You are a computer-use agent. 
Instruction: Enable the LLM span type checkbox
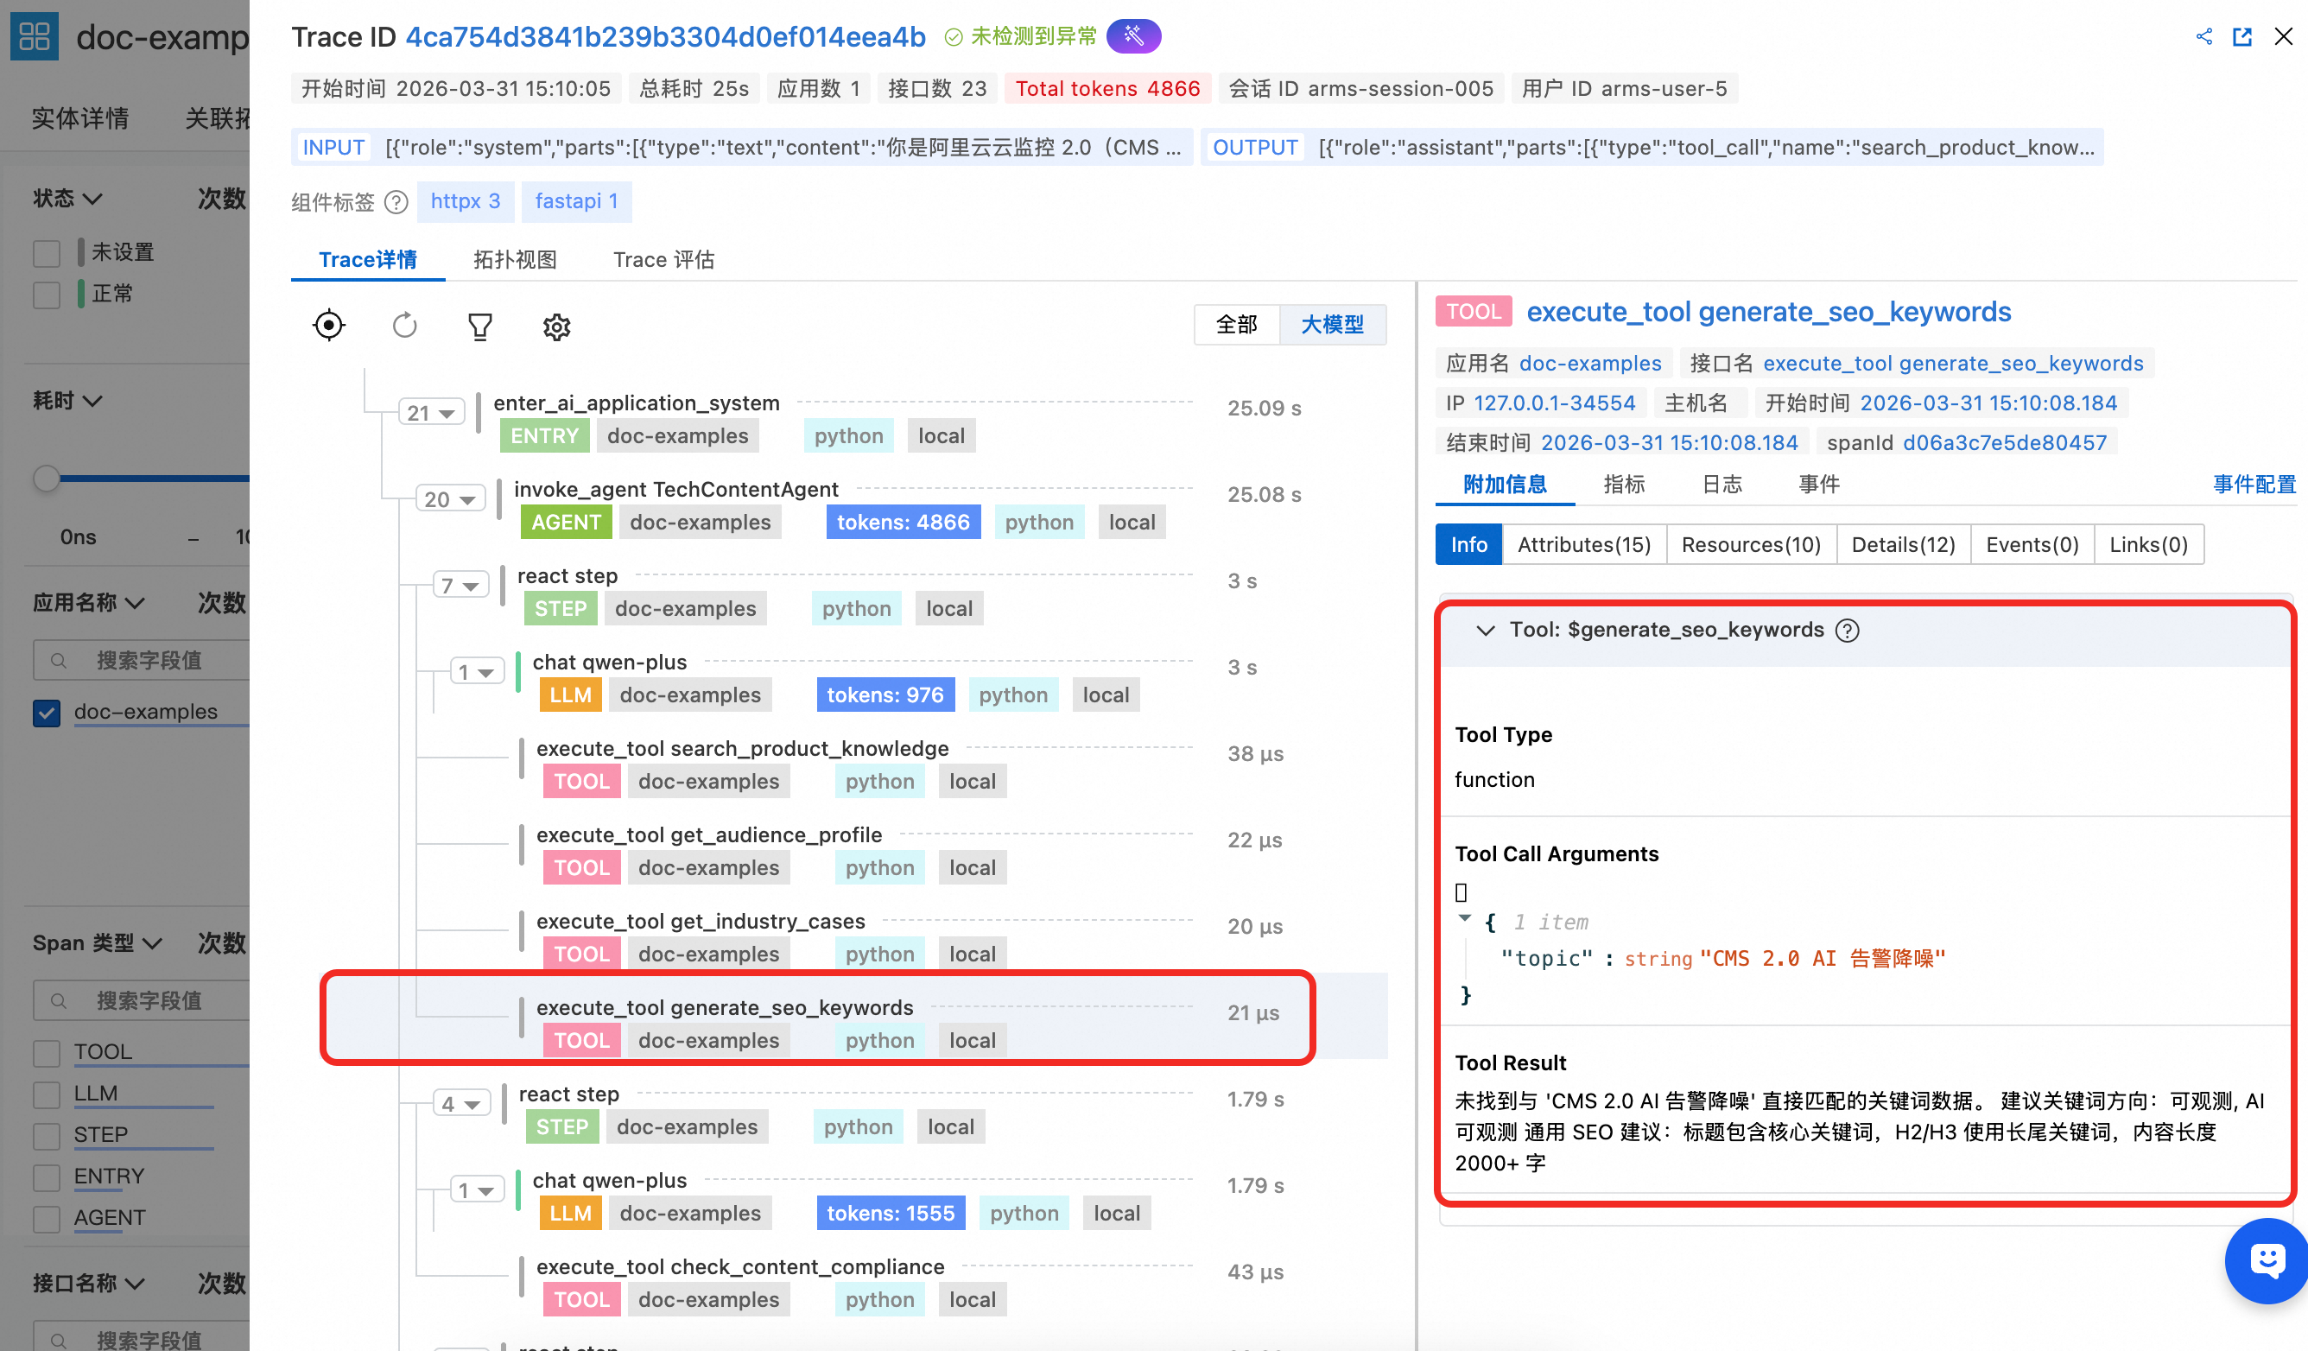pos(47,1094)
